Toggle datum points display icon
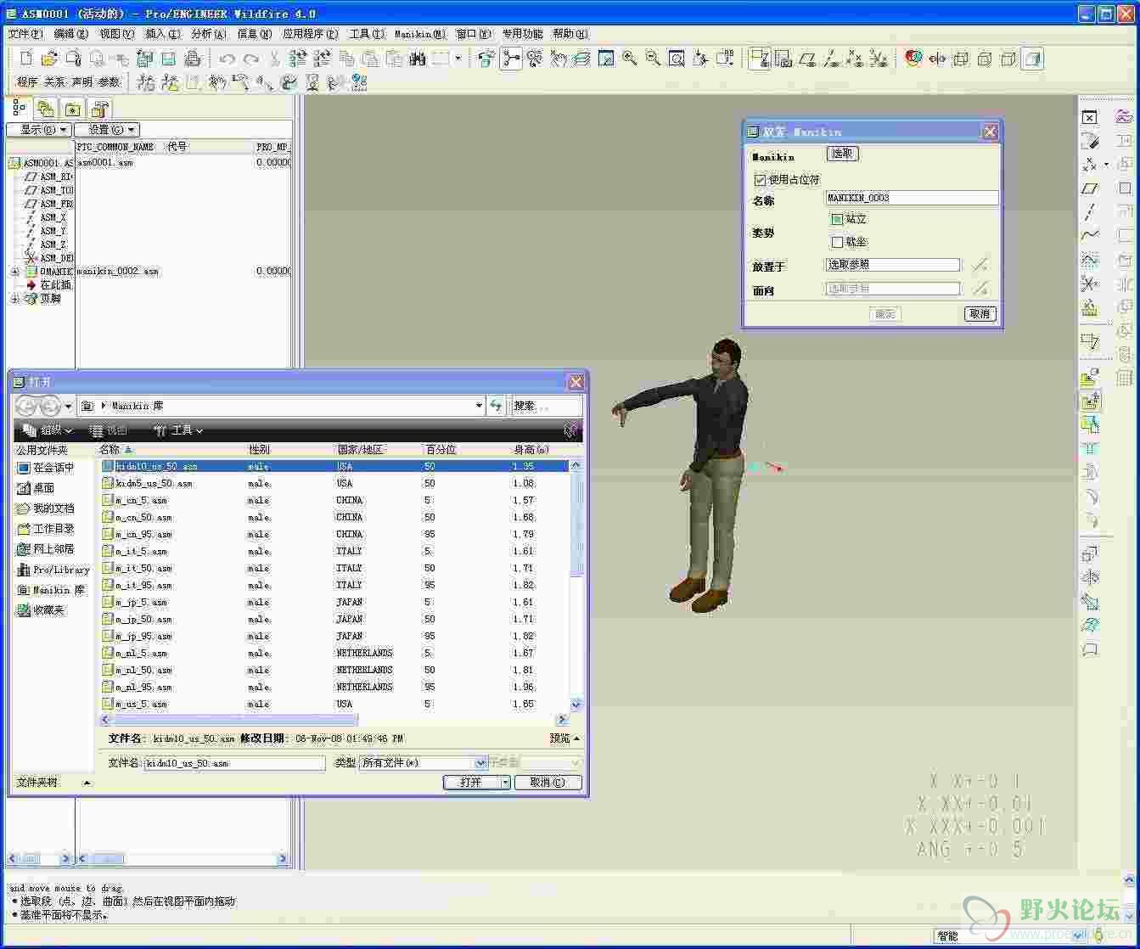This screenshot has width=1140, height=949. (x=855, y=59)
